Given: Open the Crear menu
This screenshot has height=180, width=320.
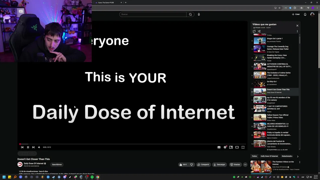Looking at the screenshot, I should pos(296,14).
